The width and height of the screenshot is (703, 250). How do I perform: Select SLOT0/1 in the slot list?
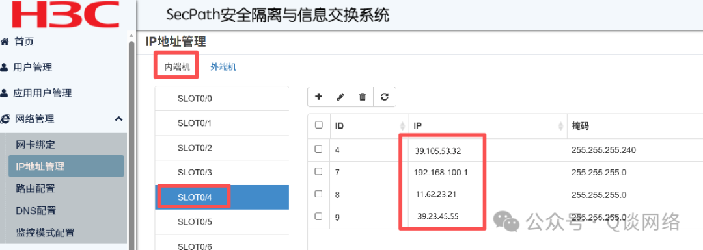coord(222,123)
